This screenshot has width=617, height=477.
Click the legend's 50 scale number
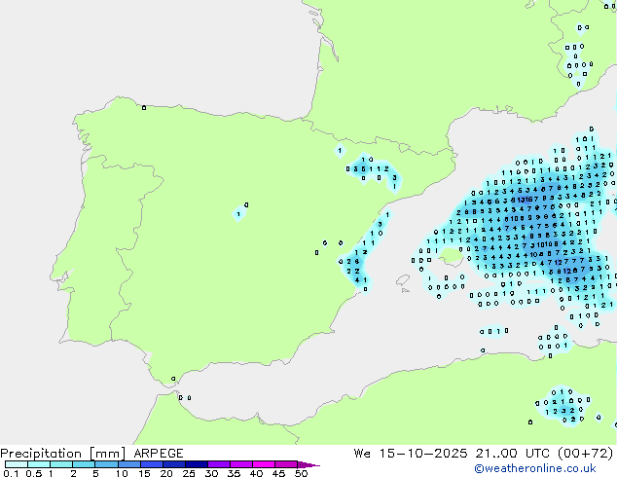click(x=301, y=473)
